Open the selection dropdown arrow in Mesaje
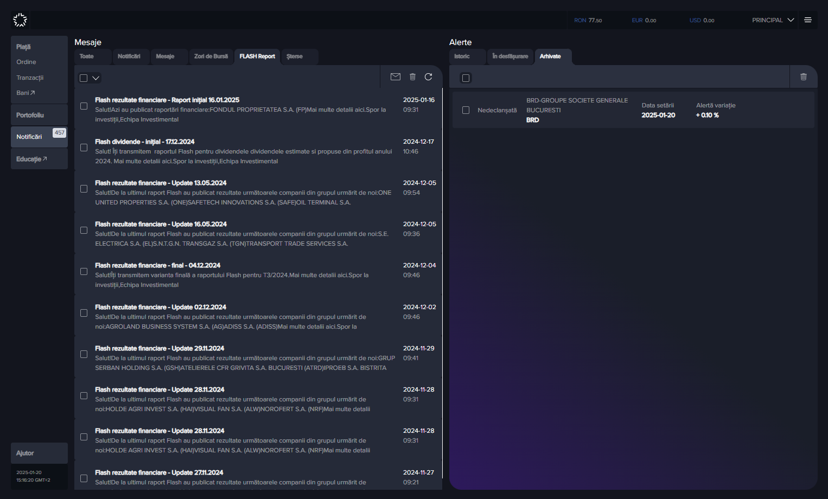The height and width of the screenshot is (499, 828). pyautogui.click(x=96, y=78)
